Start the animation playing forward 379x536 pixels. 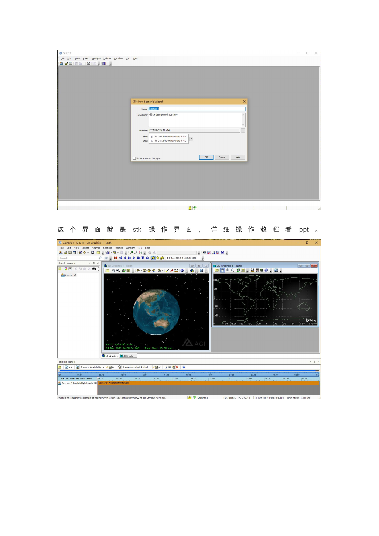[134, 258]
